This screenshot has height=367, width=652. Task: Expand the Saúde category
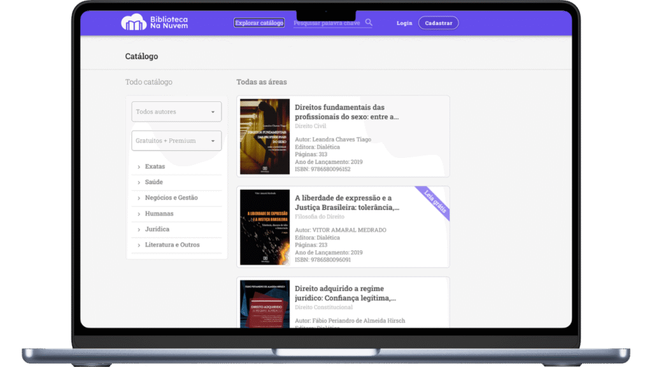tap(176, 182)
